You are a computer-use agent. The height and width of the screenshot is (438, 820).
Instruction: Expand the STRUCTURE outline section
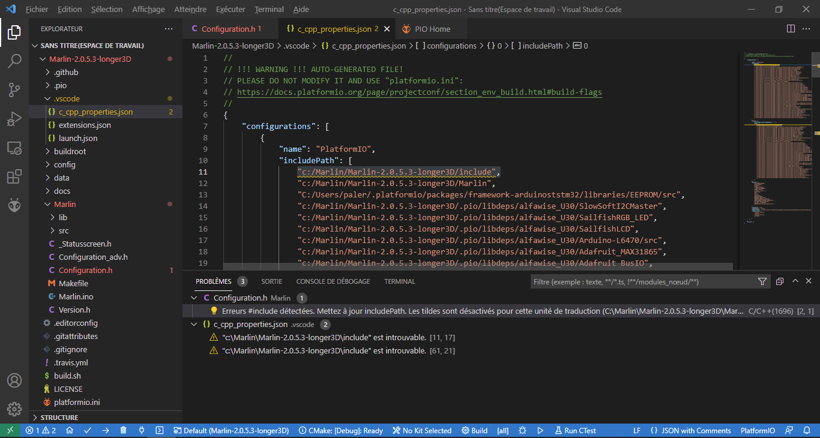pyautogui.click(x=35, y=418)
